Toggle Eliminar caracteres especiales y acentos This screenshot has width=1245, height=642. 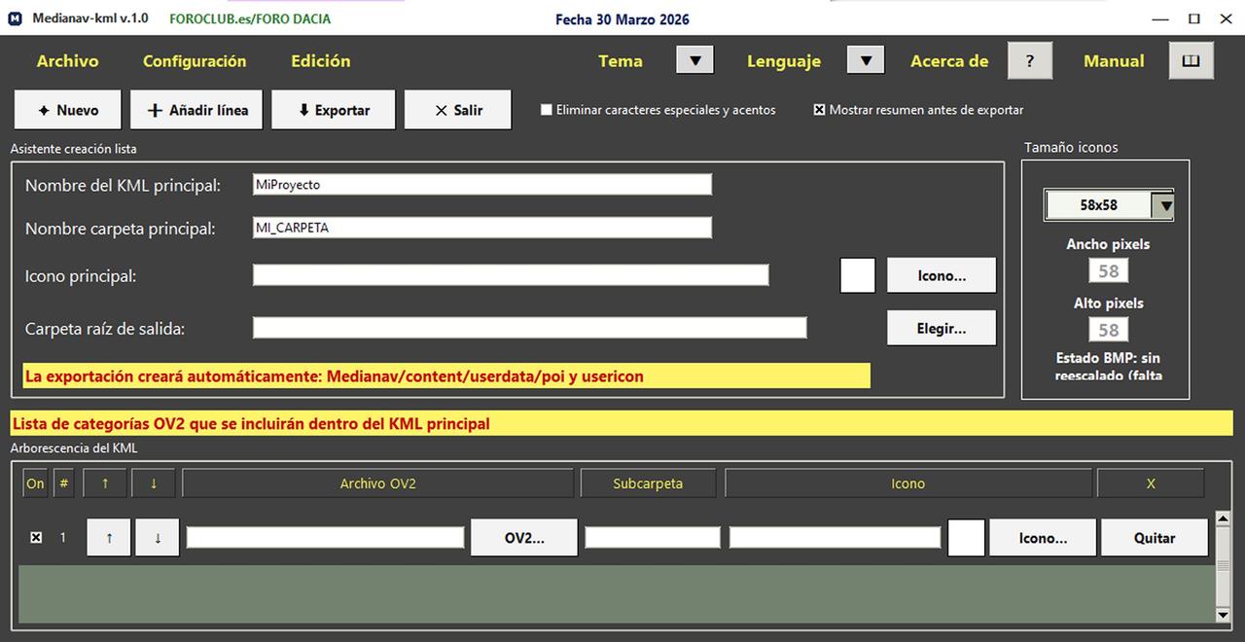coord(547,110)
